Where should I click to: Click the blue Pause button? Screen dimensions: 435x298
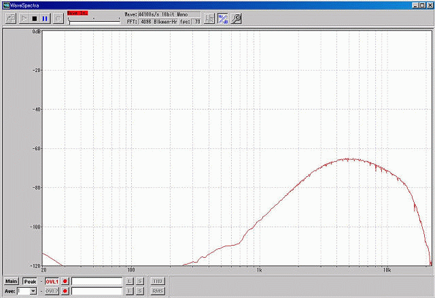tap(45, 18)
